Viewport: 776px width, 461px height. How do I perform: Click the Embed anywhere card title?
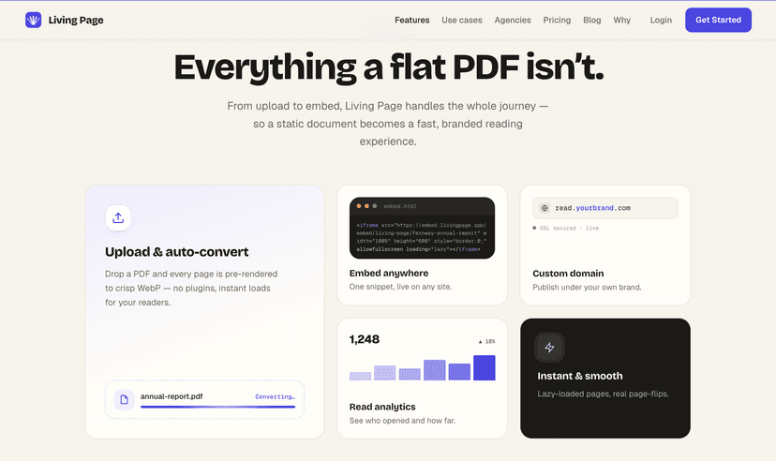[x=389, y=273]
